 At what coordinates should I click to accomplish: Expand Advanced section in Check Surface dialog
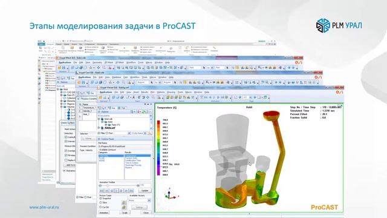pyautogui.click(x=64, y=171)
